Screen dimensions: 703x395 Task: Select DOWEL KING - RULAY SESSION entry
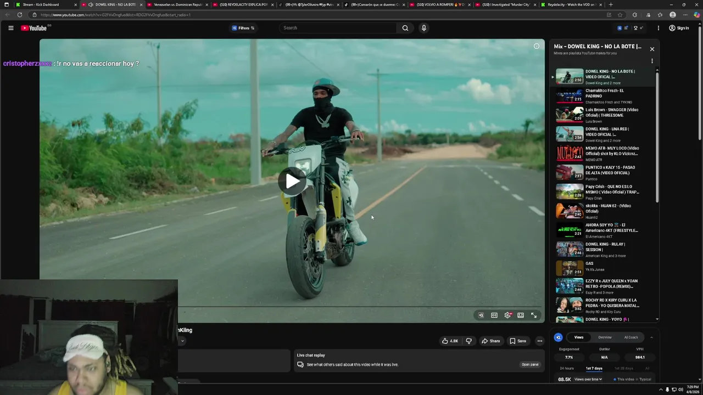[x=604, y=250]
